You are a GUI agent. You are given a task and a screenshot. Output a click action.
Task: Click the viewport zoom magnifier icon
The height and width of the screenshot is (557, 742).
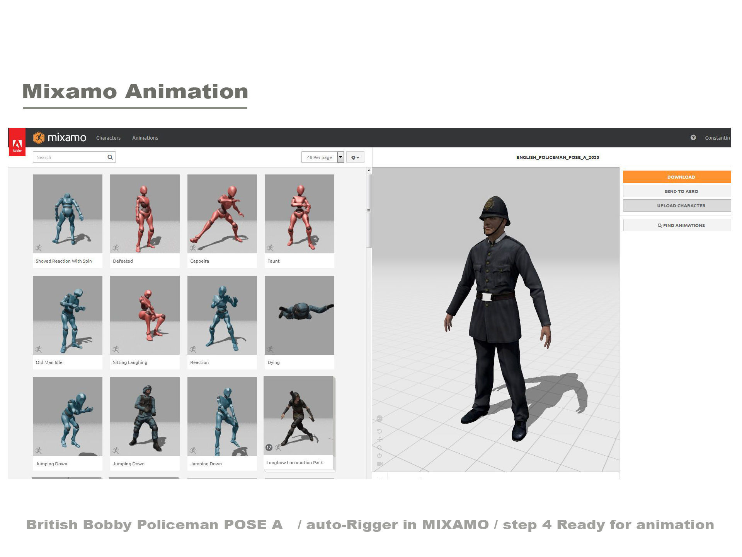[380, 448]
